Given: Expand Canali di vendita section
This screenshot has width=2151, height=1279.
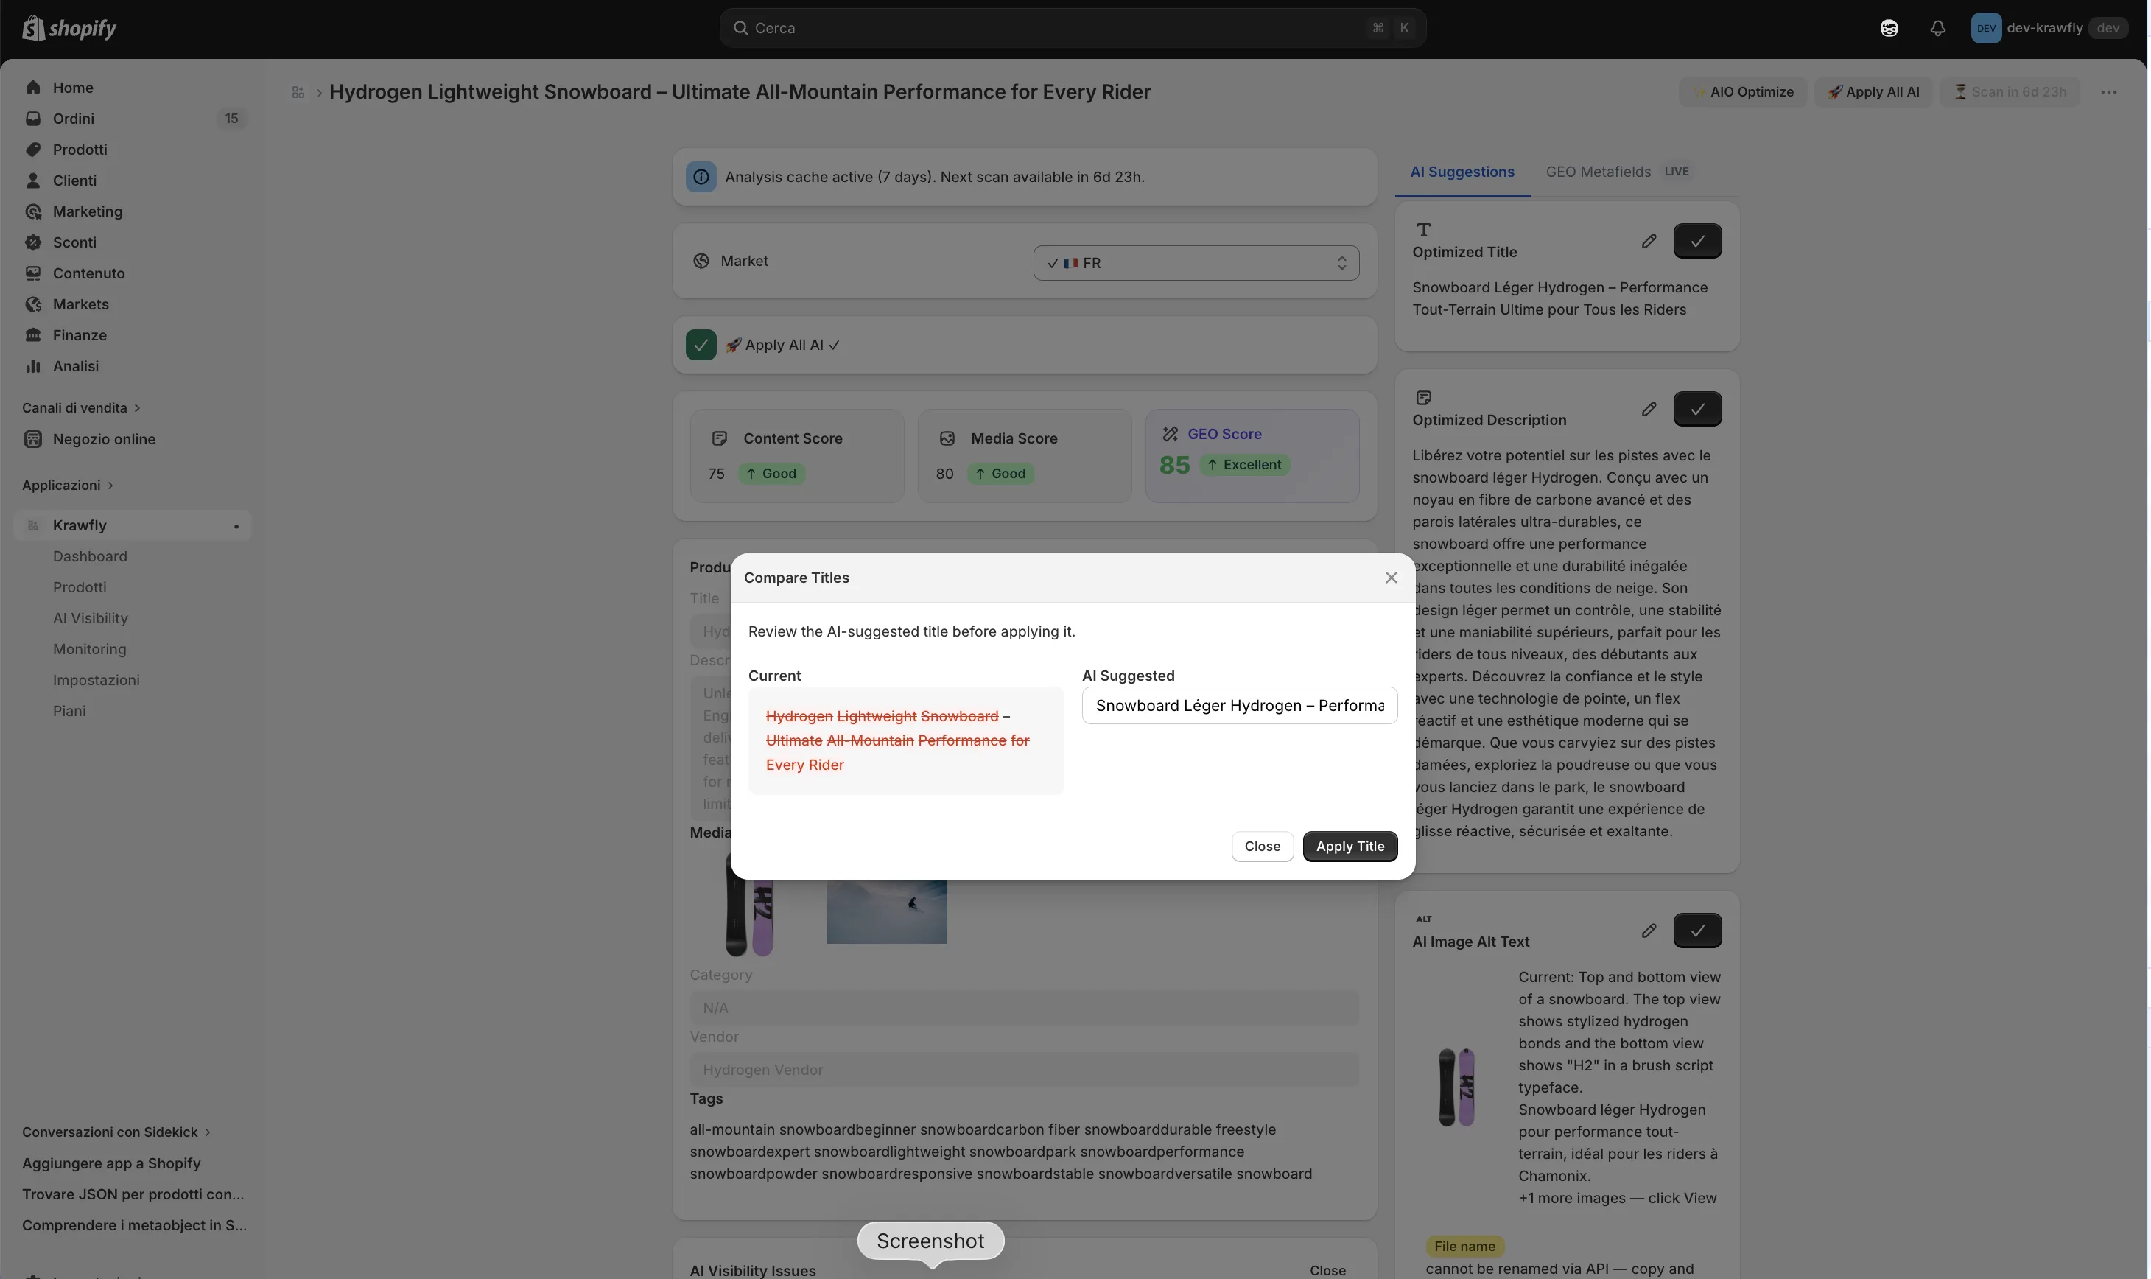Looking at the screenshot, I should [81, 407].
